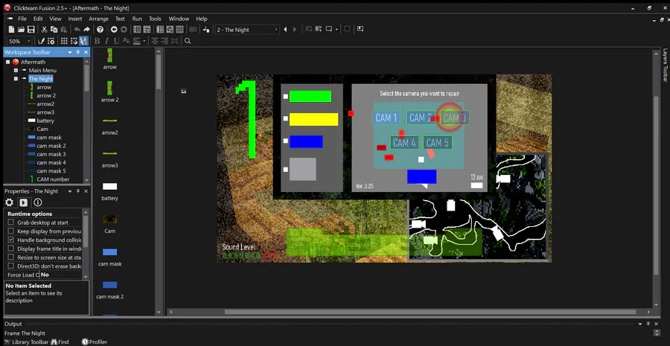Save the application with the floppy icon

click(x=31, y=30)
